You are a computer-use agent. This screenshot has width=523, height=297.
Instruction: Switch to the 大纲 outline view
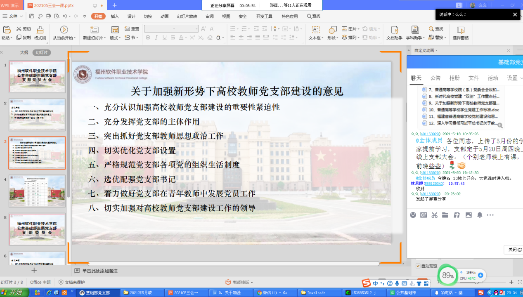point(24,52)
